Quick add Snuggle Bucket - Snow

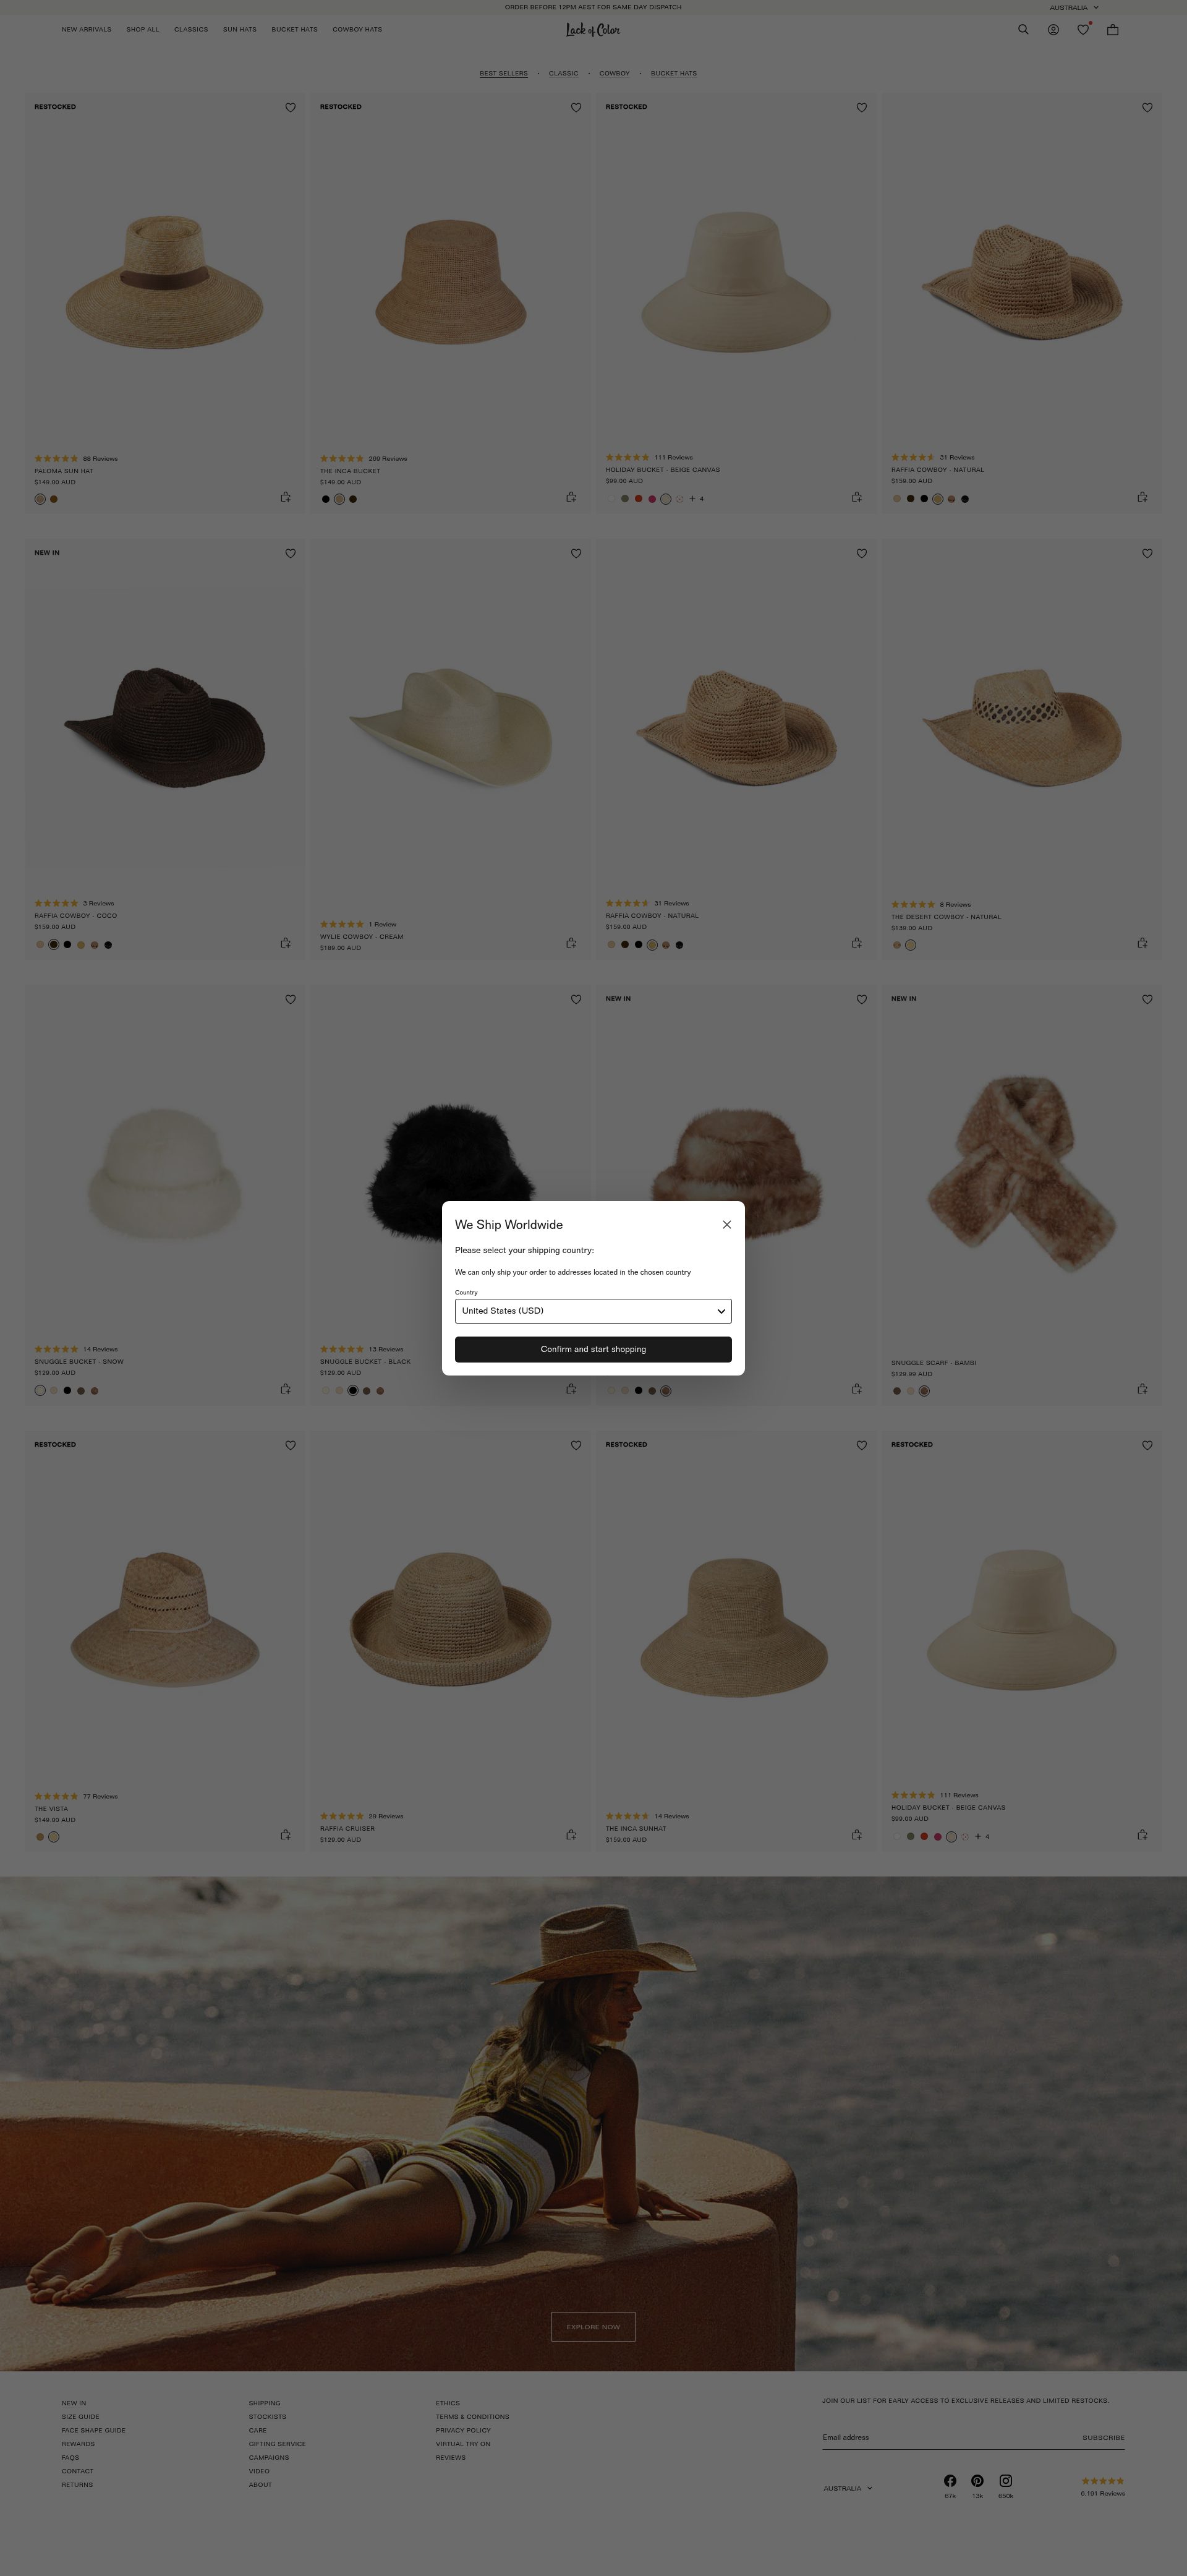[286, 1389]
